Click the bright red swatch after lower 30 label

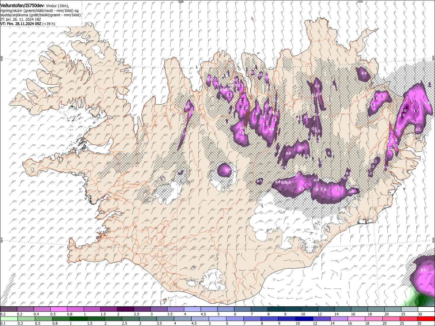point(425,319)
